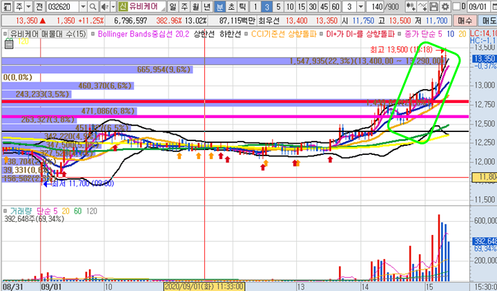This screenshot has height=291, width=497.
Task: Click the magnifier stock search icon
Action: (92, 6)
